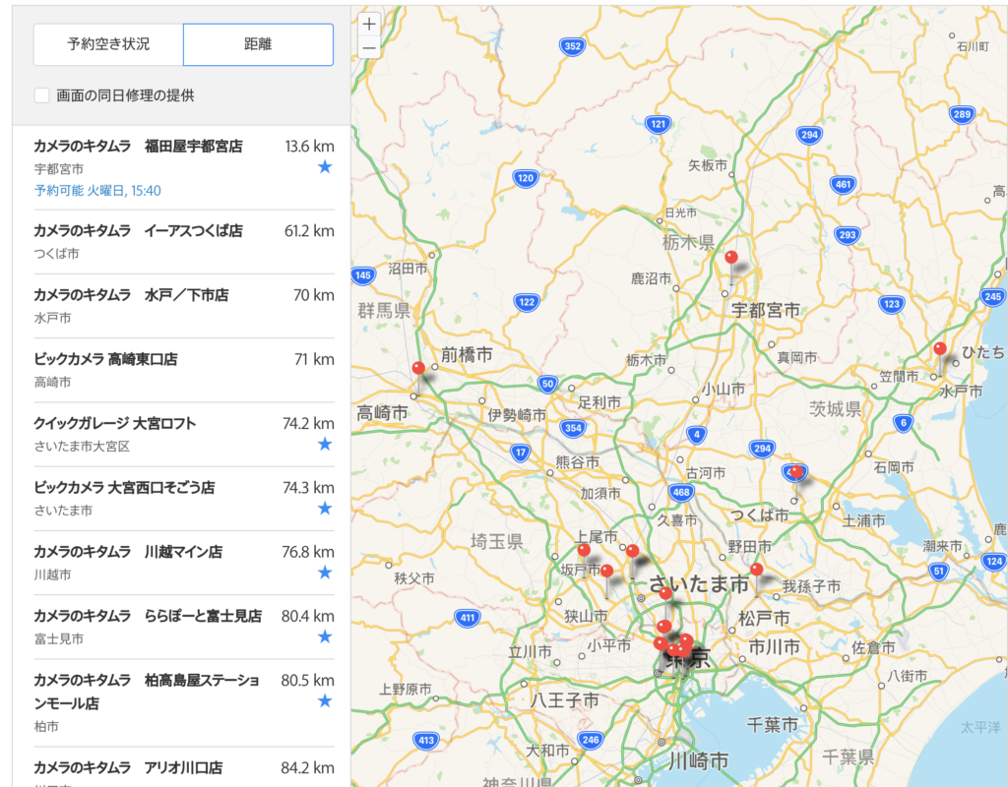Select the red map pin above 宇都宮市
The width and height of the screenshot is (1008, 787).
[x=731, y=259]
